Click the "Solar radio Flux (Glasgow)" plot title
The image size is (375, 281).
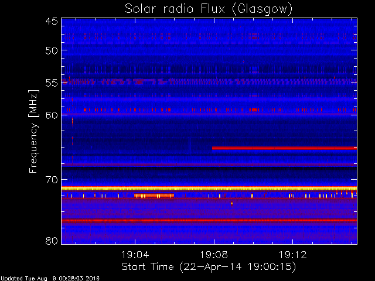tap(209, 9)
